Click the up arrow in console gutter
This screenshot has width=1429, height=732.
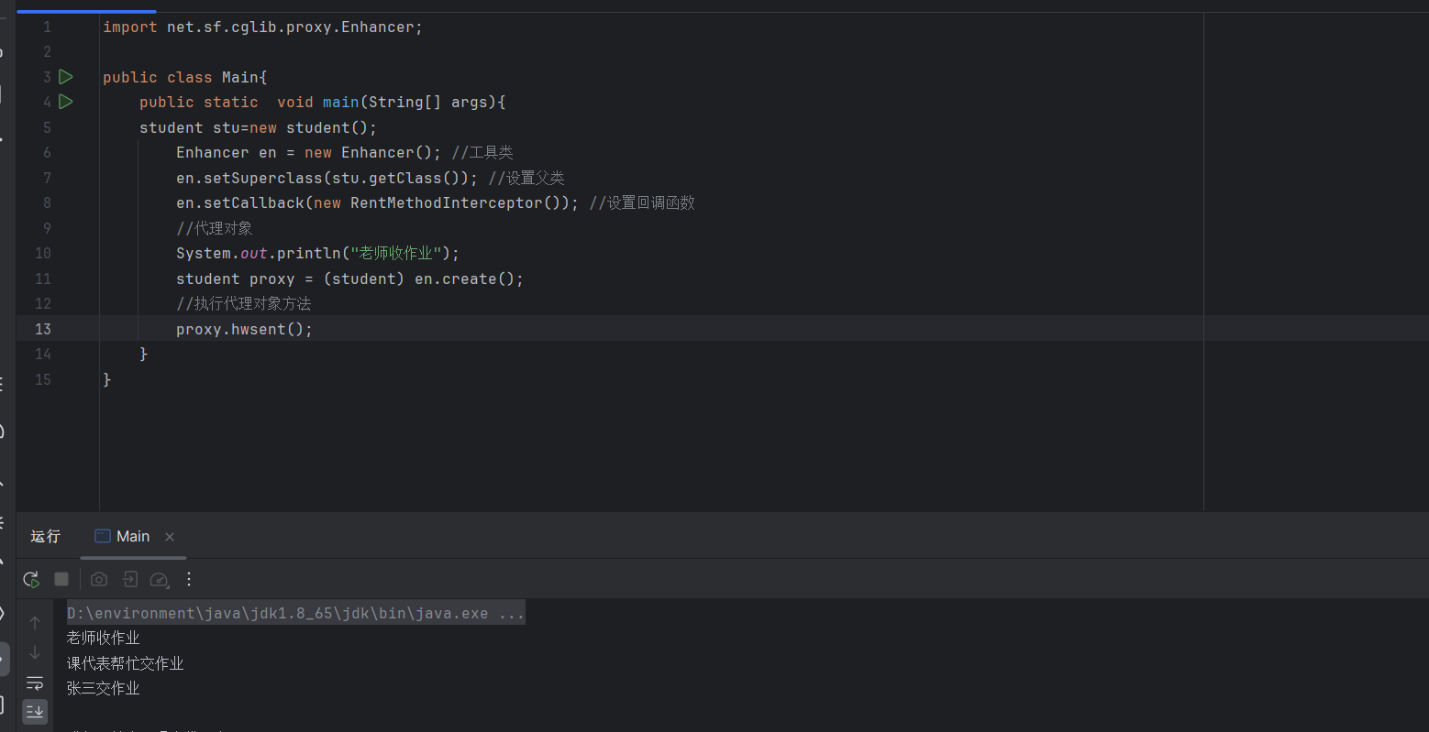tap(35, 623)
